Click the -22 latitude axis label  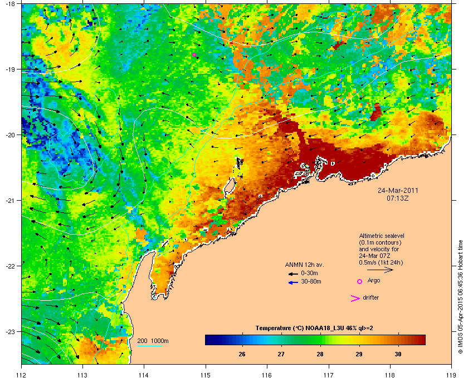[x=11, y=266]
